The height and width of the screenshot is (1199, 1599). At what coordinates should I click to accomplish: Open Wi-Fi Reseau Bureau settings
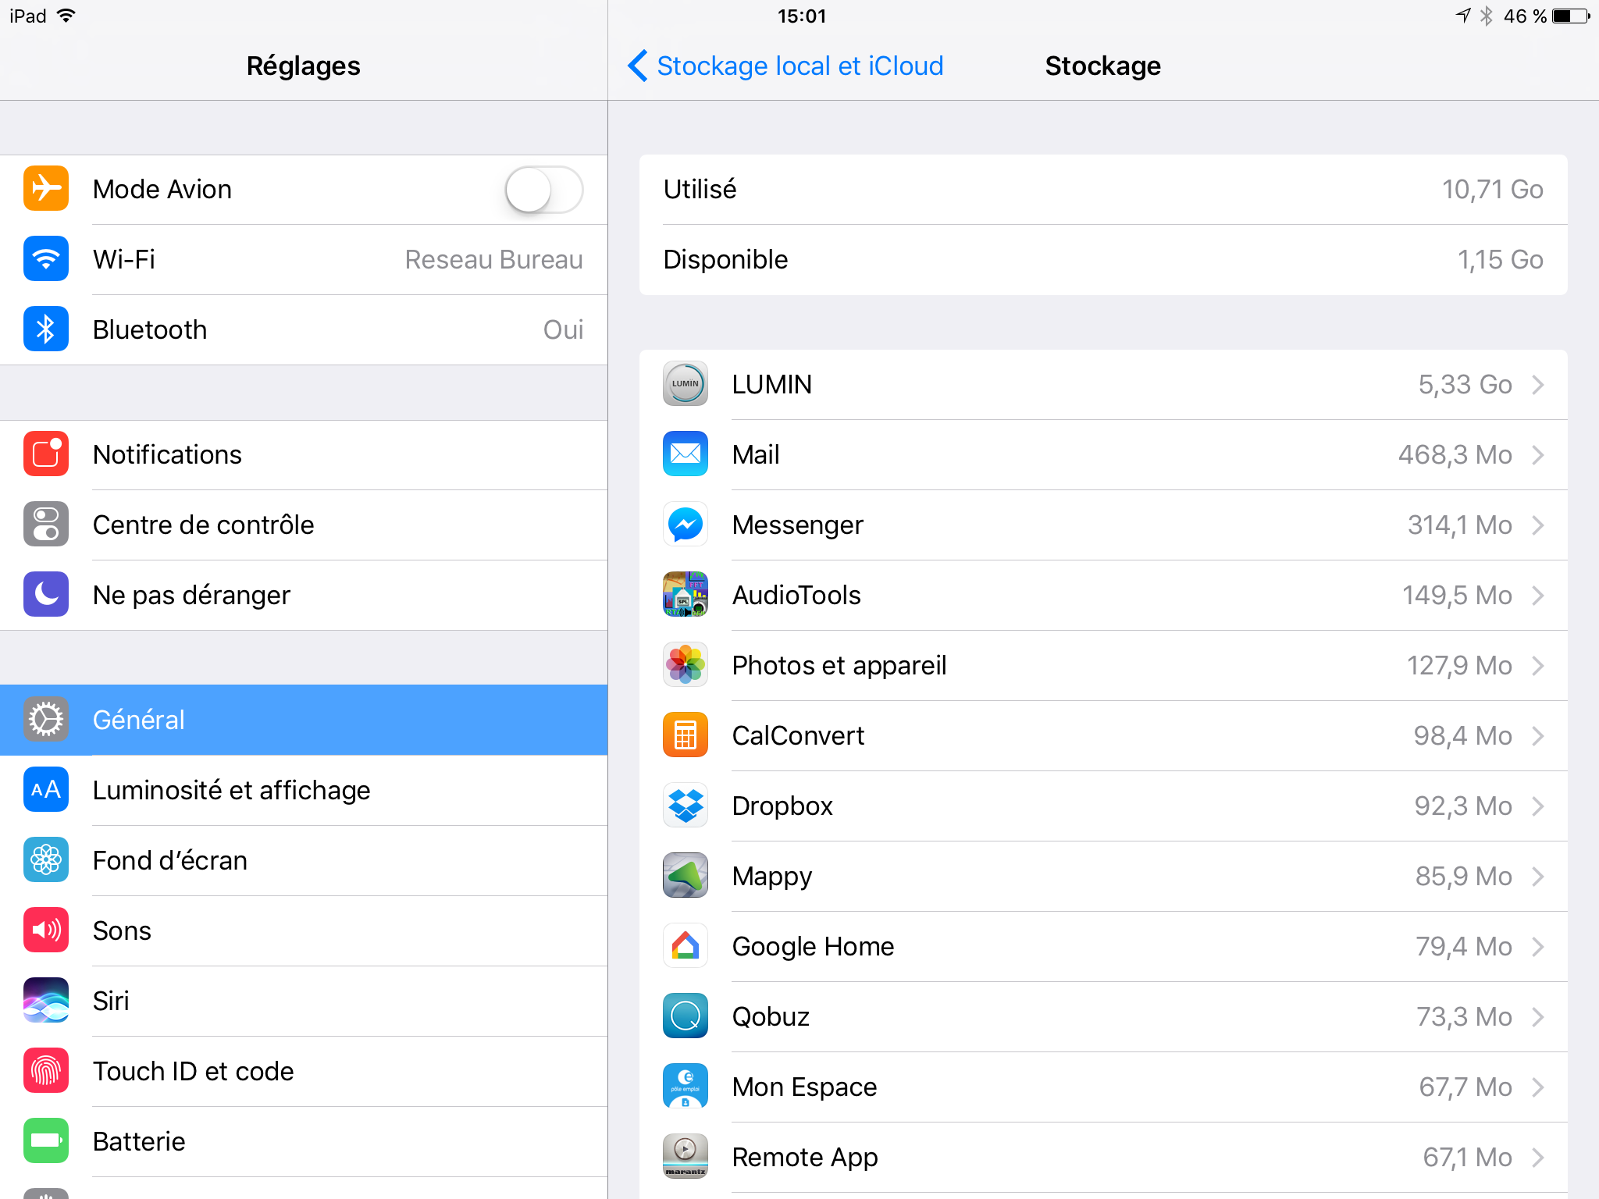coord(304,259)
